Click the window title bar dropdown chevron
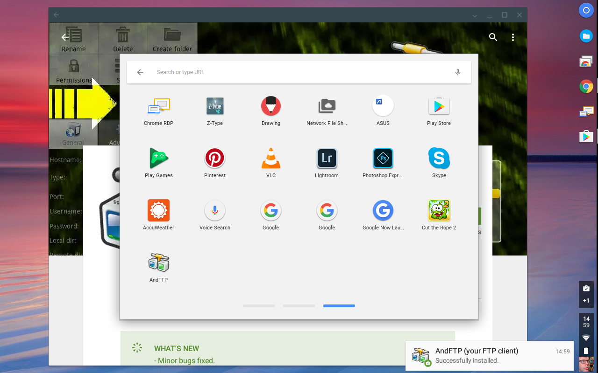Screen dimensions: 598x373 click(x=475, y=15)
